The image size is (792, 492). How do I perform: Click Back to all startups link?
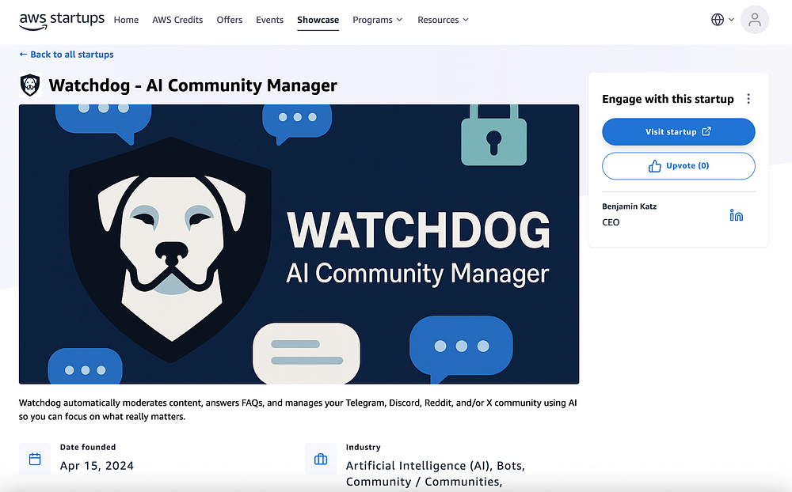pyautogui.click(x=67, y=54)
